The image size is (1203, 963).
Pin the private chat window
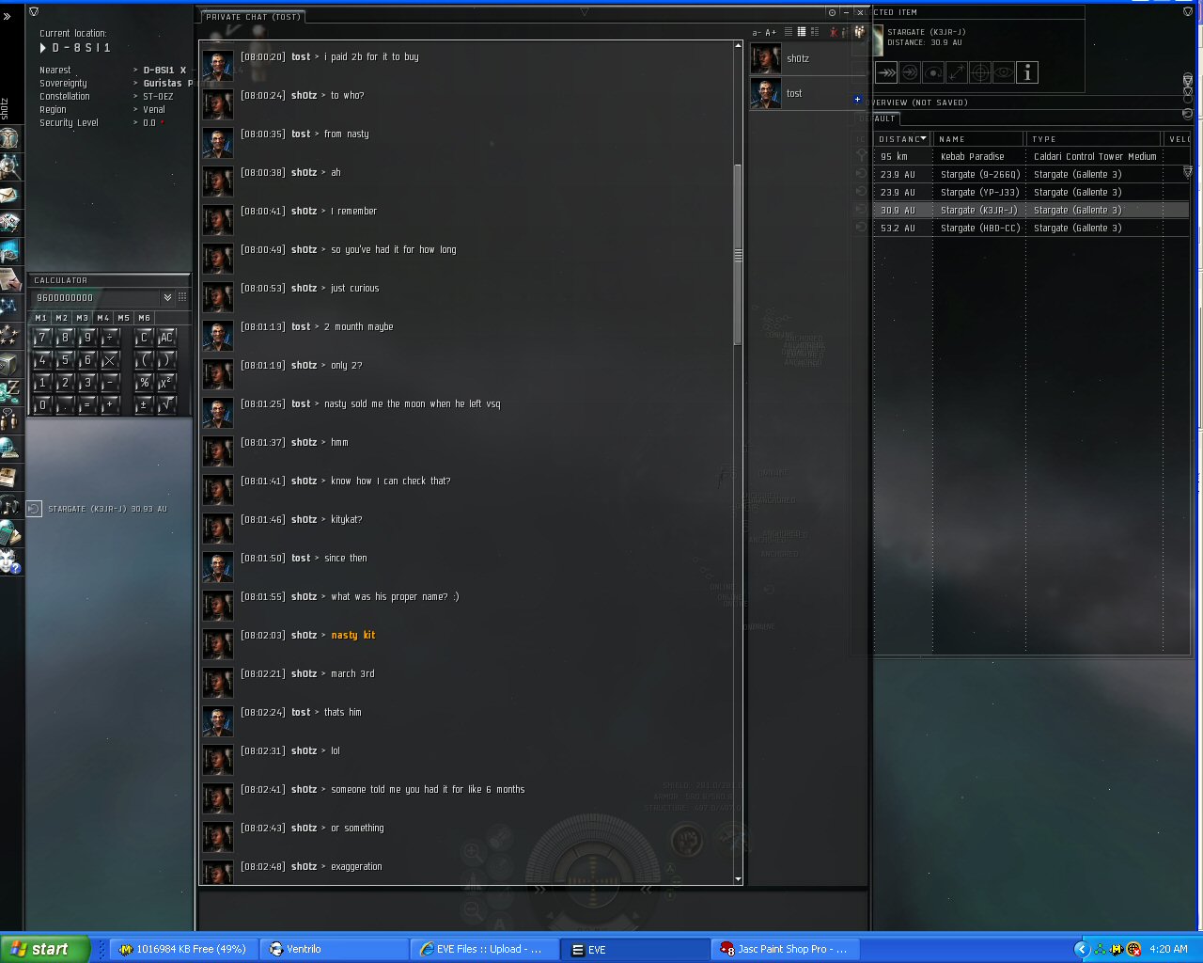832,13
